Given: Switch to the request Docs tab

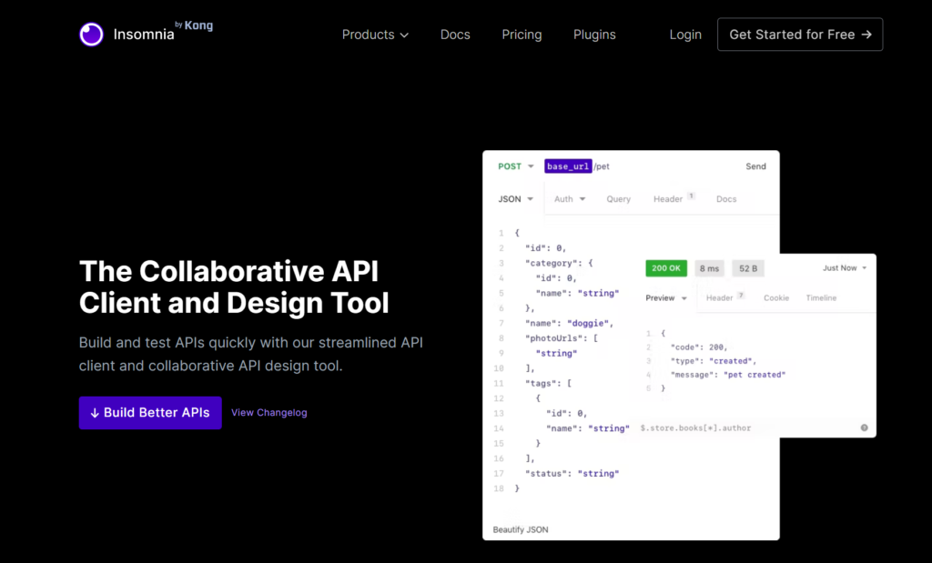Looking at the screenshot, I should (726, 199).
